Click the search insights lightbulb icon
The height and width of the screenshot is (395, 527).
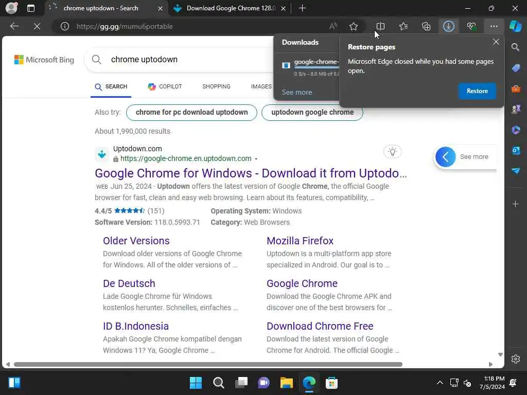point(392,152)
